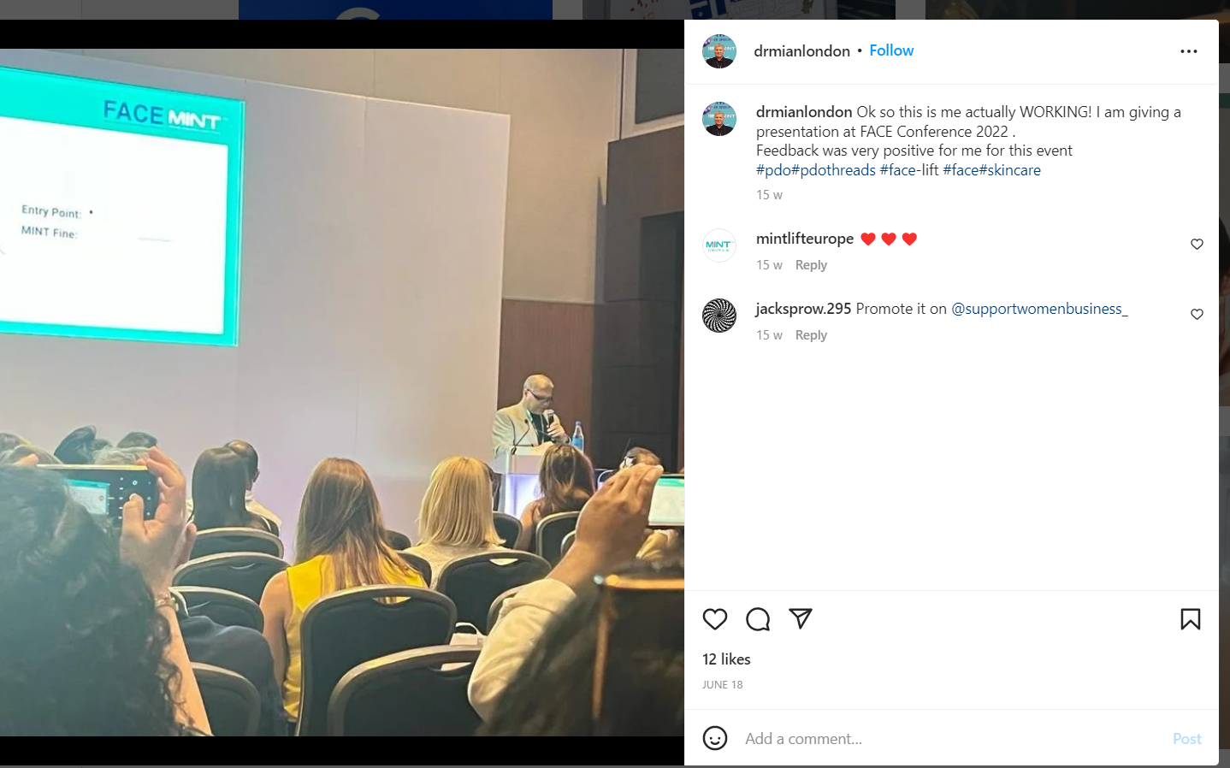Open drmianlondon profile picture in header
The height and width of the screenshot is (768, 1230).
pyautogui.click(x=719, y=51)
